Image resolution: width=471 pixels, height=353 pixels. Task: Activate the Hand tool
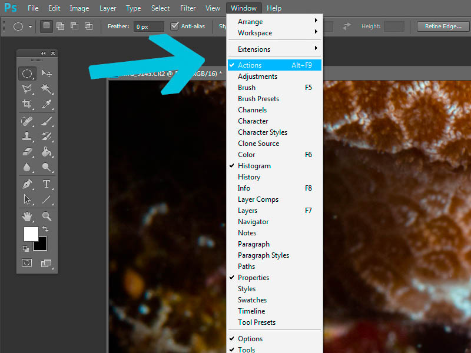(27, 216)
